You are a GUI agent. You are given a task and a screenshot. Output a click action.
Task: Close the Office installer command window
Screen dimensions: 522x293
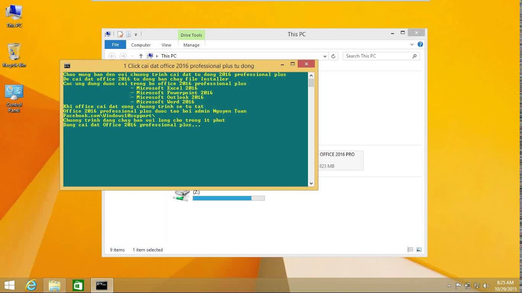[x=306, y=64]
